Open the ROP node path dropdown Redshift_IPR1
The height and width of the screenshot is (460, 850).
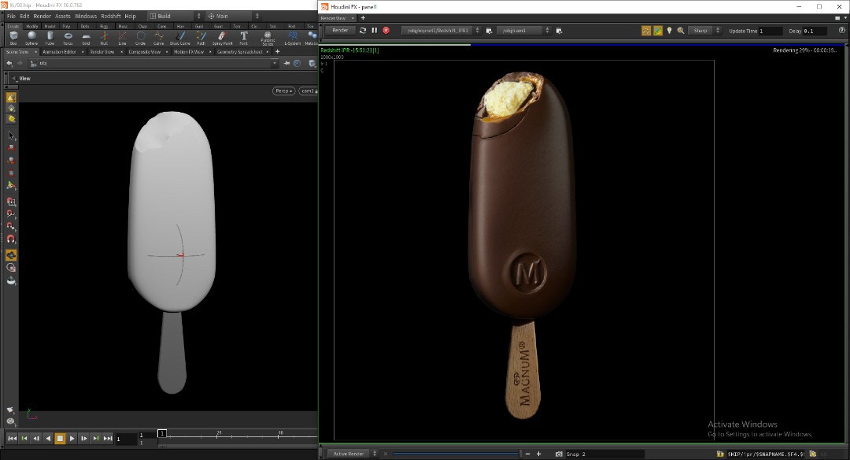441,31
